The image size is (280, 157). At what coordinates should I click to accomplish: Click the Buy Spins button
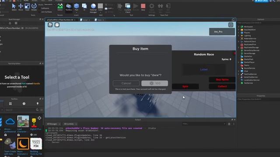pos(222,79)
